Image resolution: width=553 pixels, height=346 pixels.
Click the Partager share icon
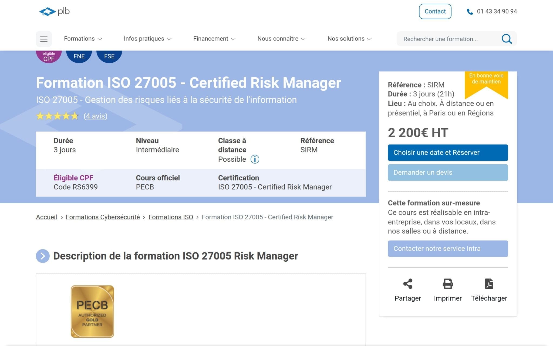pos(408,284)
